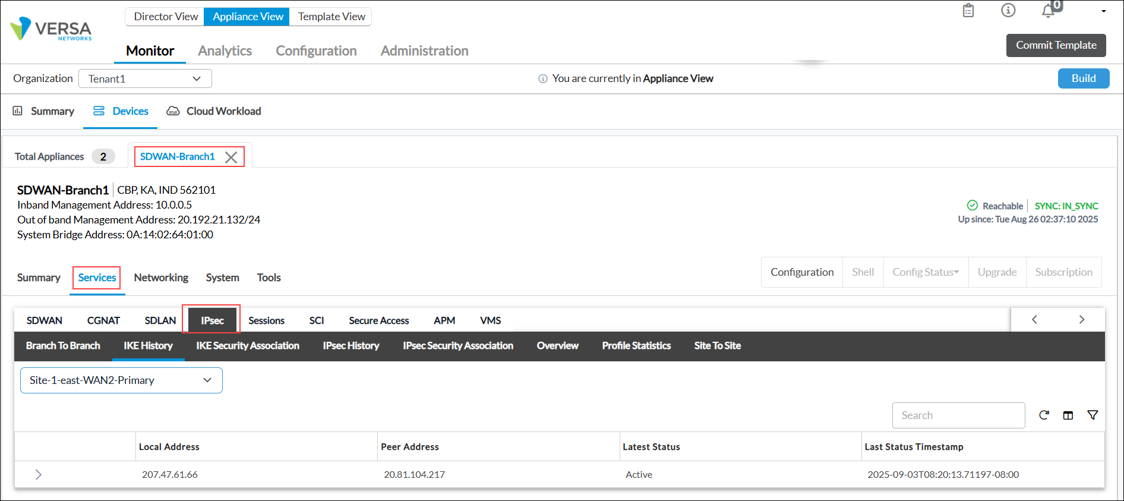Open the System tab
The width and height of the screenshot is (1124, 501).
223,278
